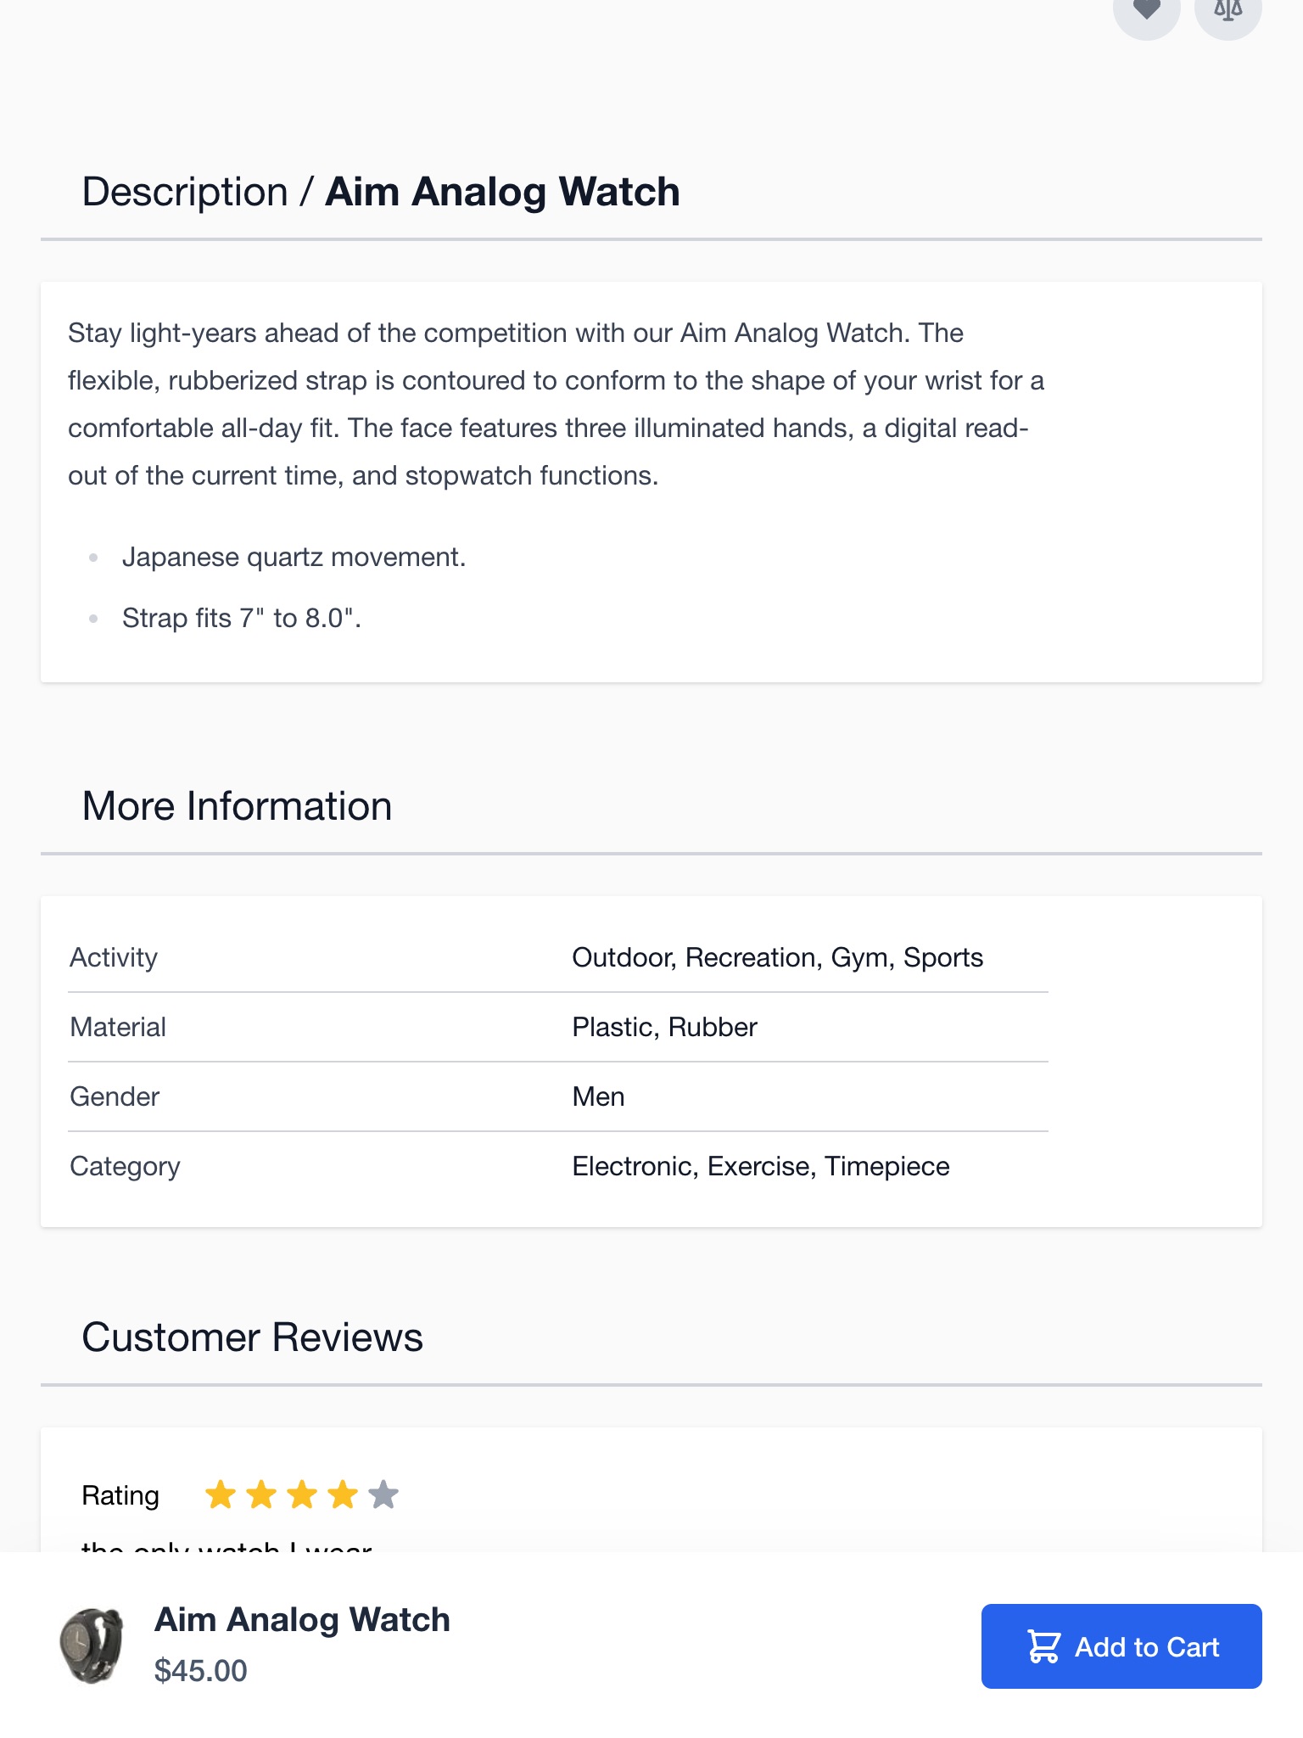Select the Category row value

coord(761,1166)
